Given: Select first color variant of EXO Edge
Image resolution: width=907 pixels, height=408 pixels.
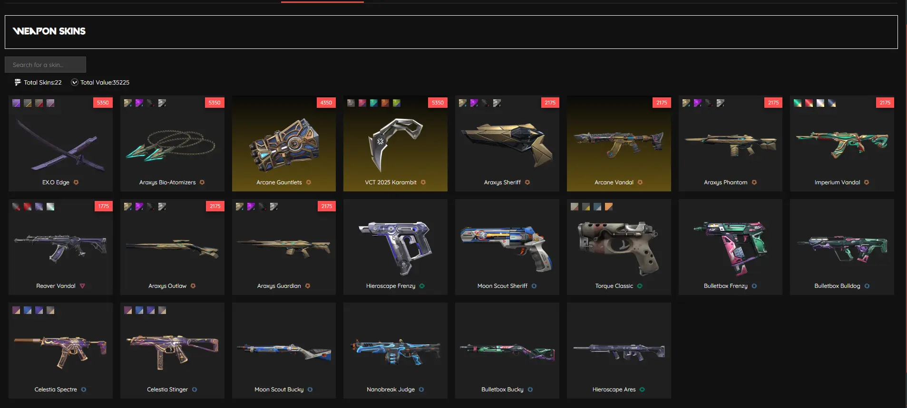Looking at the screenshot, I should tap(16, 103).
